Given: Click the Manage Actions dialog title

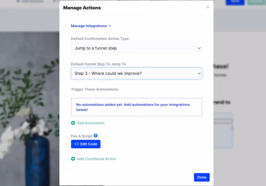Looking at the screenshot, I should click(x=82, y=8).
